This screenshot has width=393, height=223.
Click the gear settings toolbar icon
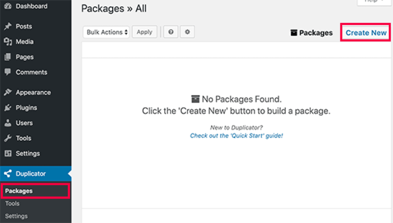coord(187,32)
